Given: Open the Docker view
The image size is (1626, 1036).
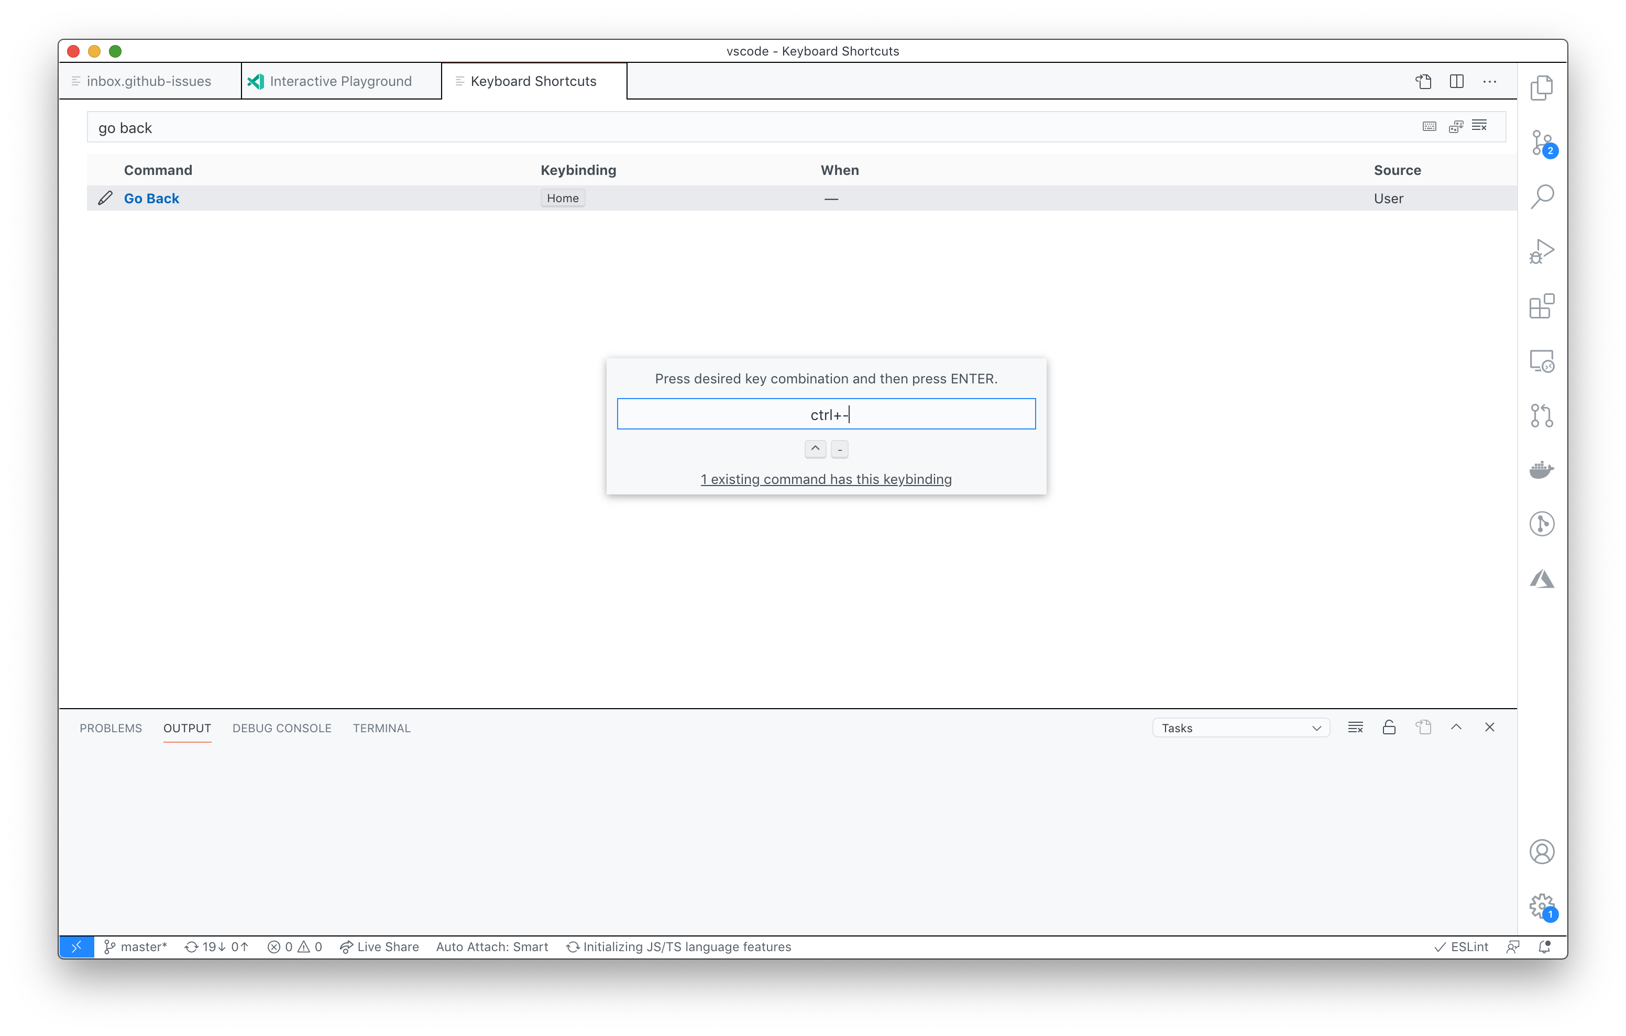Looking at the screenshot, I should tap(1541, 469).
